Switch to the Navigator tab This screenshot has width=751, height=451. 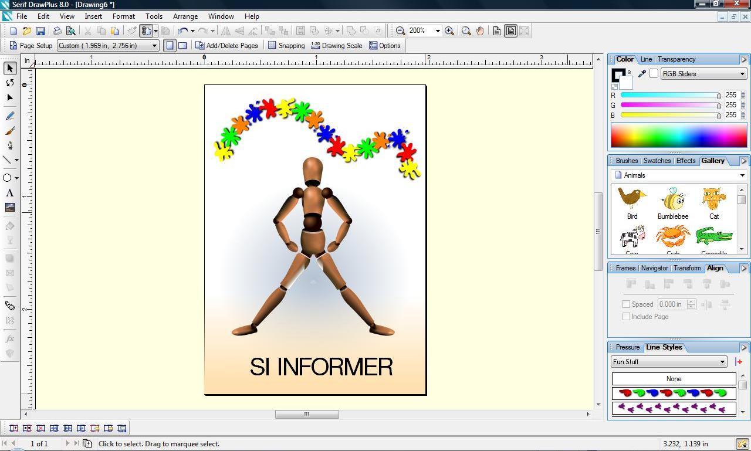[x=654, y=268]
